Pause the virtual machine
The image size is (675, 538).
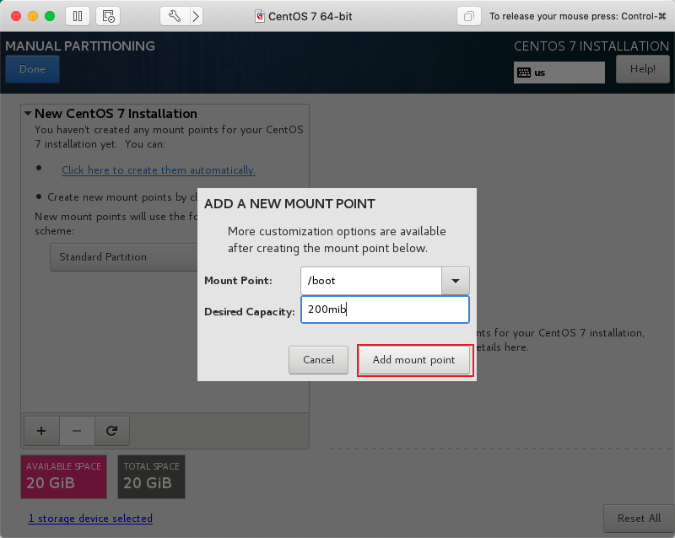[x=78, y=16]
